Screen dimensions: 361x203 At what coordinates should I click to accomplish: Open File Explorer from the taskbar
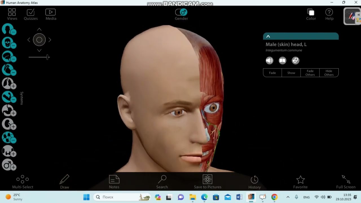tap(193, 197)
